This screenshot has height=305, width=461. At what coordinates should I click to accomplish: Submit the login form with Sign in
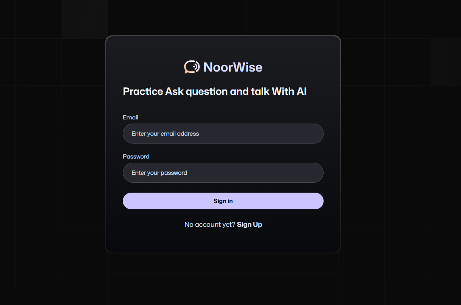tap(223, 201)
